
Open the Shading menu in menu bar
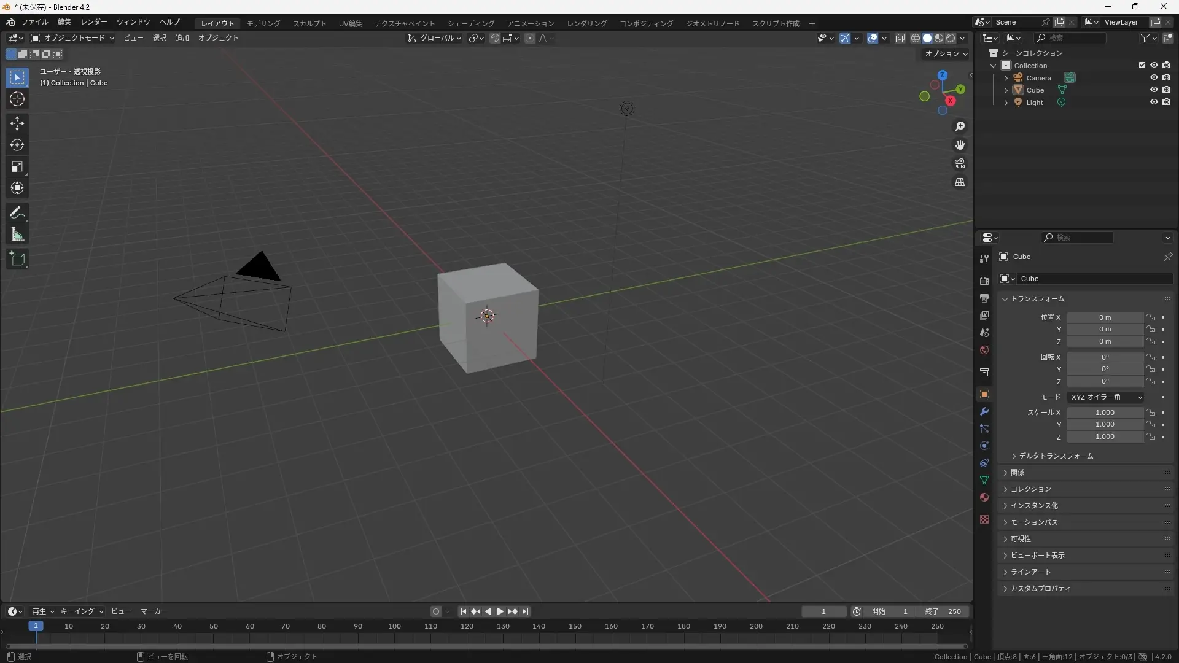(x=470, y=22)
